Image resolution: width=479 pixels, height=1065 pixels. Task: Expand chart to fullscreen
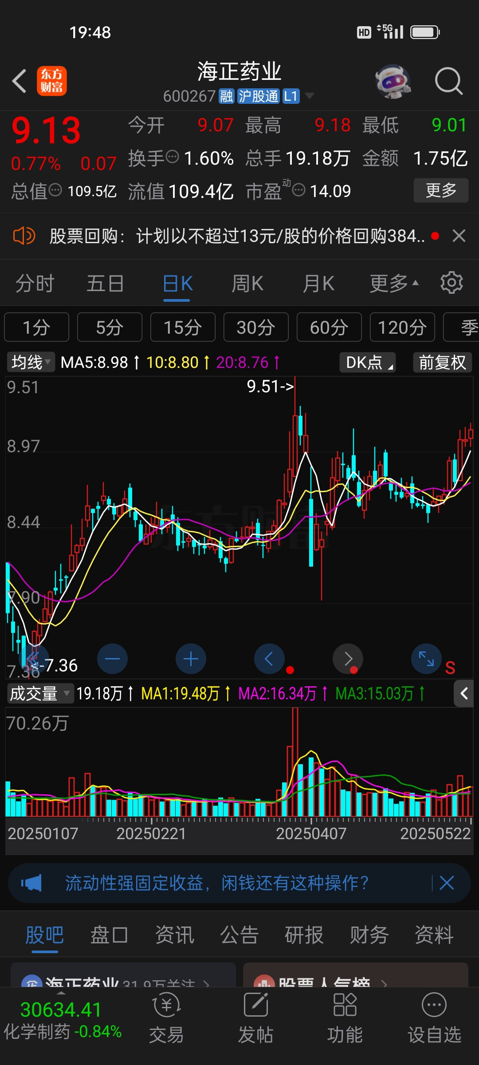pos(426,659)
